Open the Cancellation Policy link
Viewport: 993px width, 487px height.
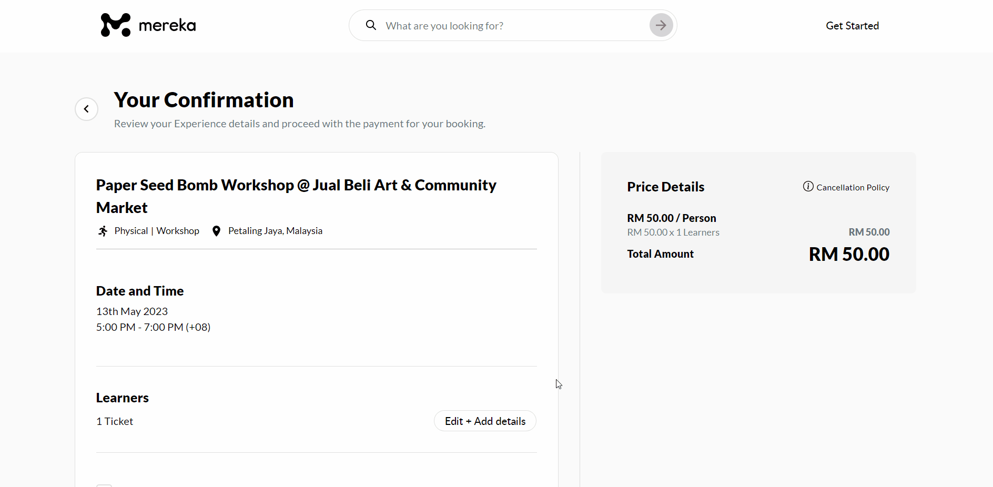pos(853,188)
